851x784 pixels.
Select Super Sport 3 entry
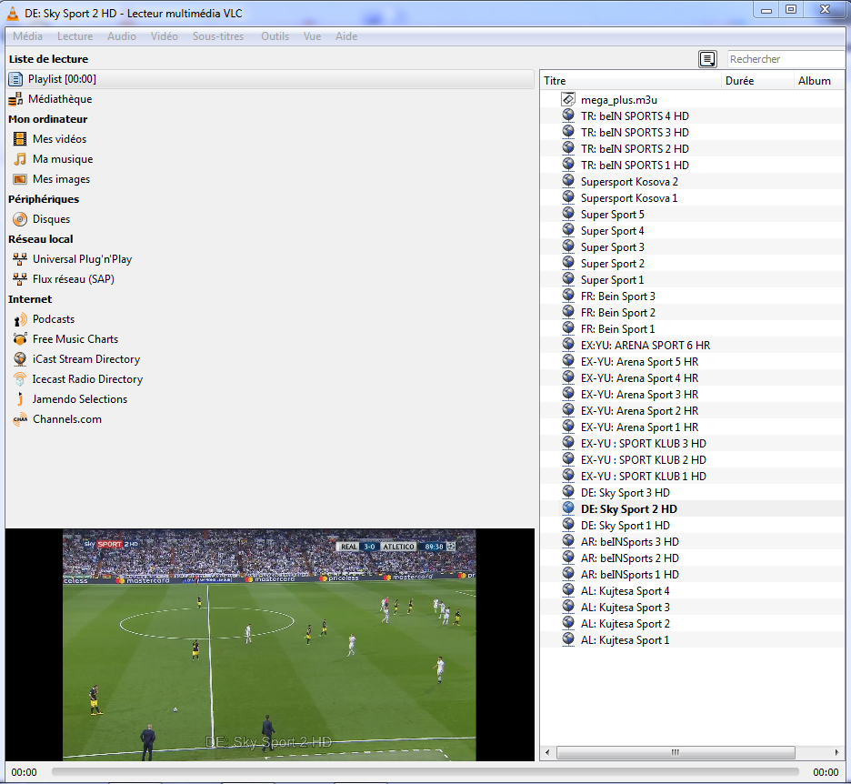tap(612, 247)
